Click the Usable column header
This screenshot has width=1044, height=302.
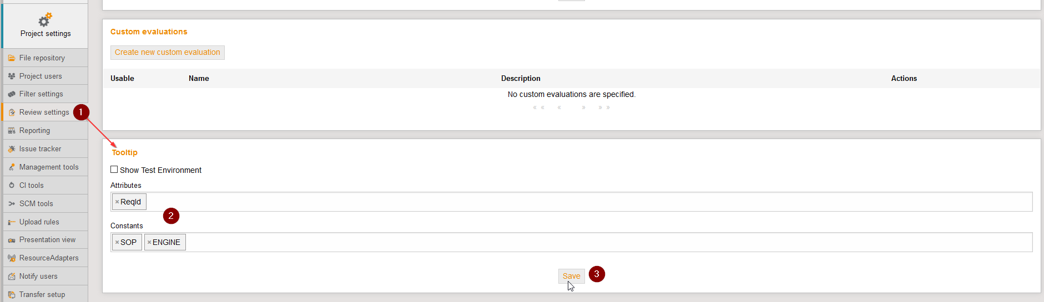click(122, 79)
